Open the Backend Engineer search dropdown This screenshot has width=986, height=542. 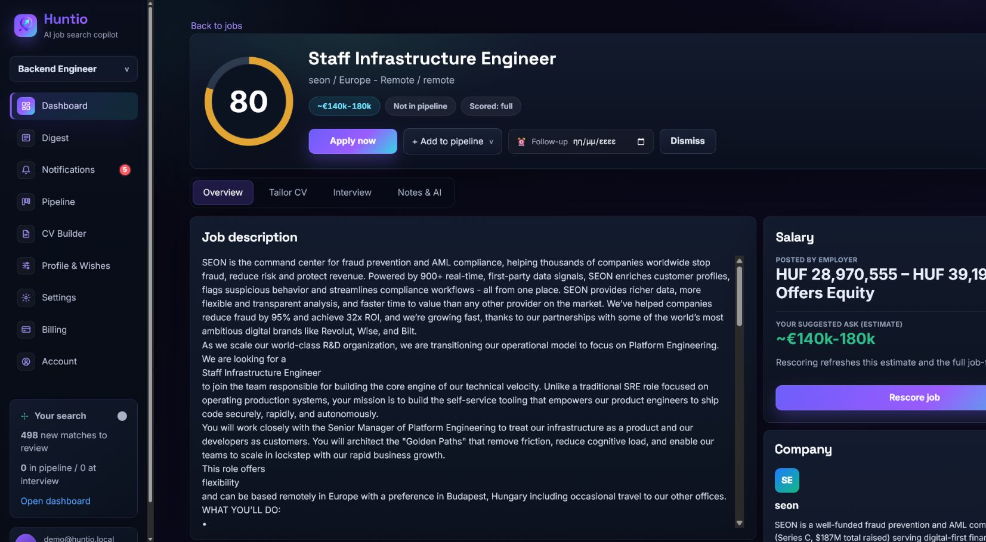coord(73,69)
